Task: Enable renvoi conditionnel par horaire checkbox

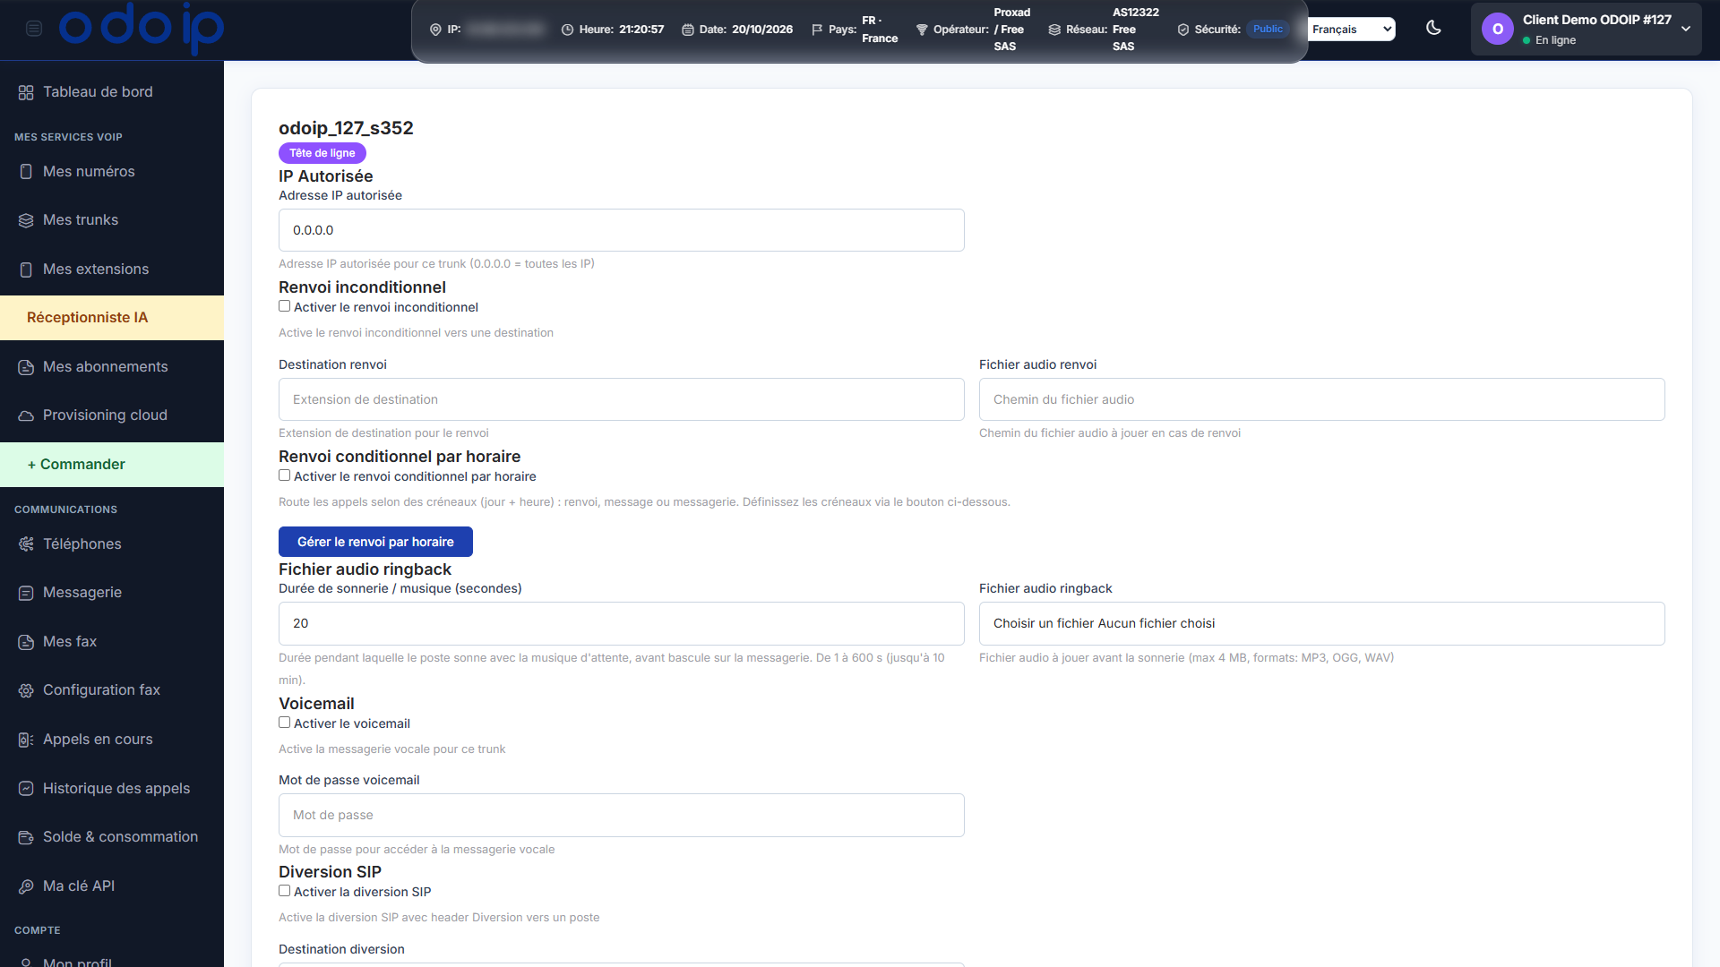Action: coord(284,475)
